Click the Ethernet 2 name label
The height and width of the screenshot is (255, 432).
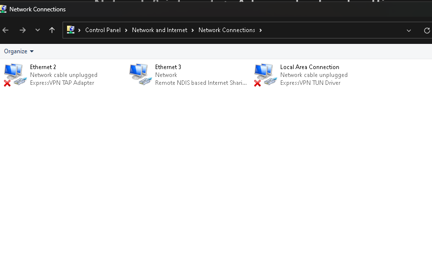coord(43,67)
